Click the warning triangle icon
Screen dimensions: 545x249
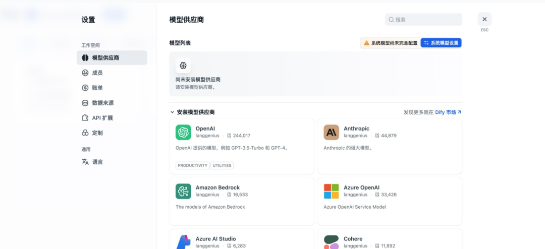click(366, 43)
